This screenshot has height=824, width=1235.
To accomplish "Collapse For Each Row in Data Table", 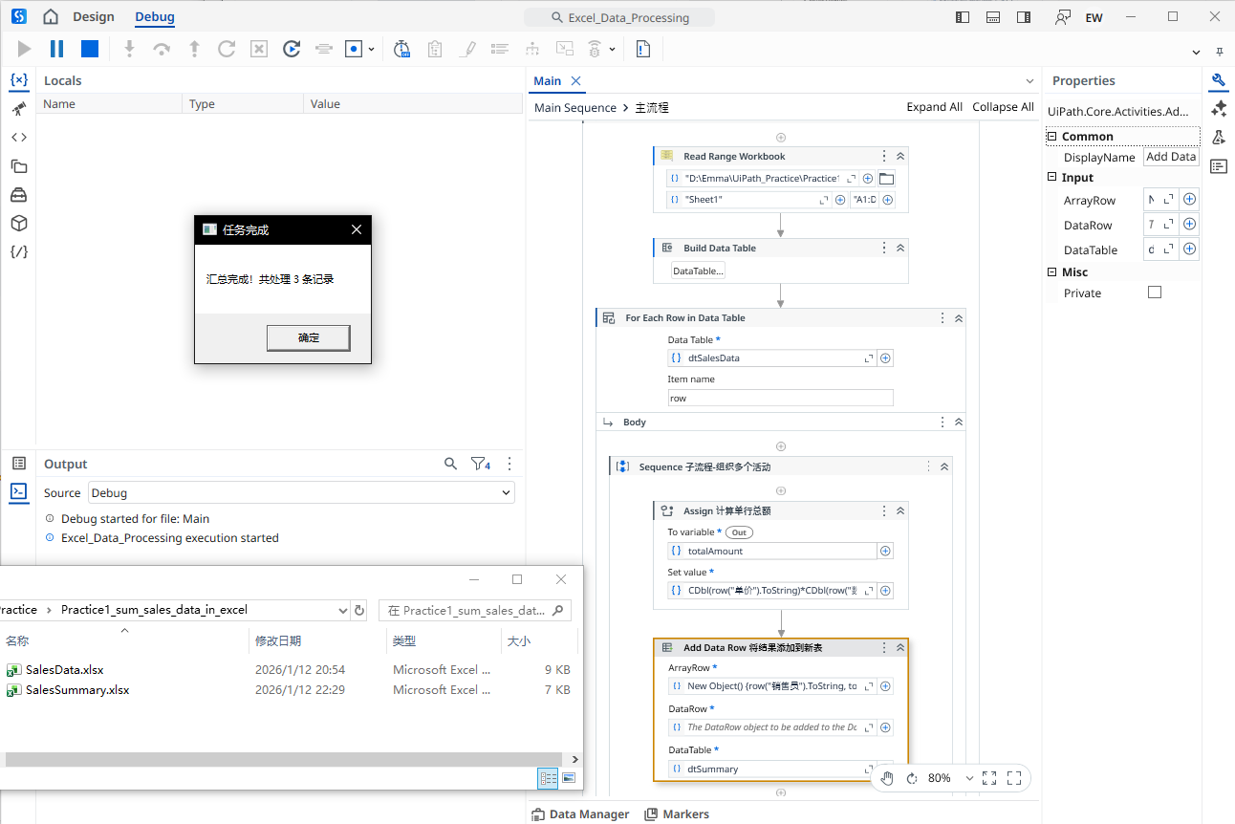I will [x=959, y=317].
